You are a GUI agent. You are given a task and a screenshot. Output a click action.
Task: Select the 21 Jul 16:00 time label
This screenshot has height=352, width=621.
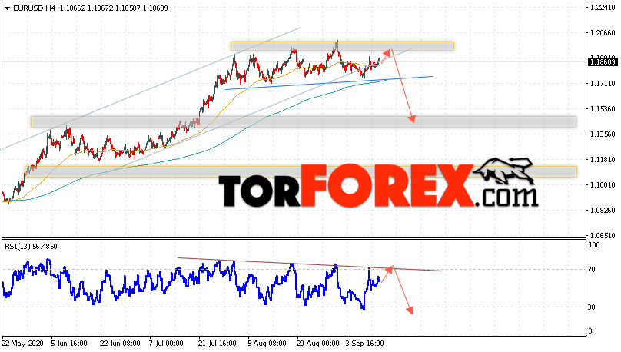point(217,344)
